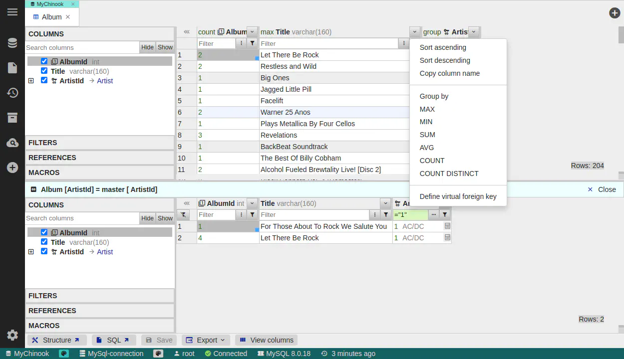
Task: Toggle Title checkbox in upper columns panel
Action: 44,71
